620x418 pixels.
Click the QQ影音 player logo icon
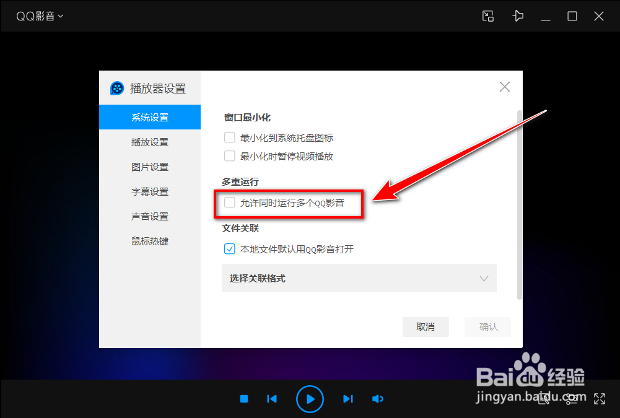tap(117, 88)
